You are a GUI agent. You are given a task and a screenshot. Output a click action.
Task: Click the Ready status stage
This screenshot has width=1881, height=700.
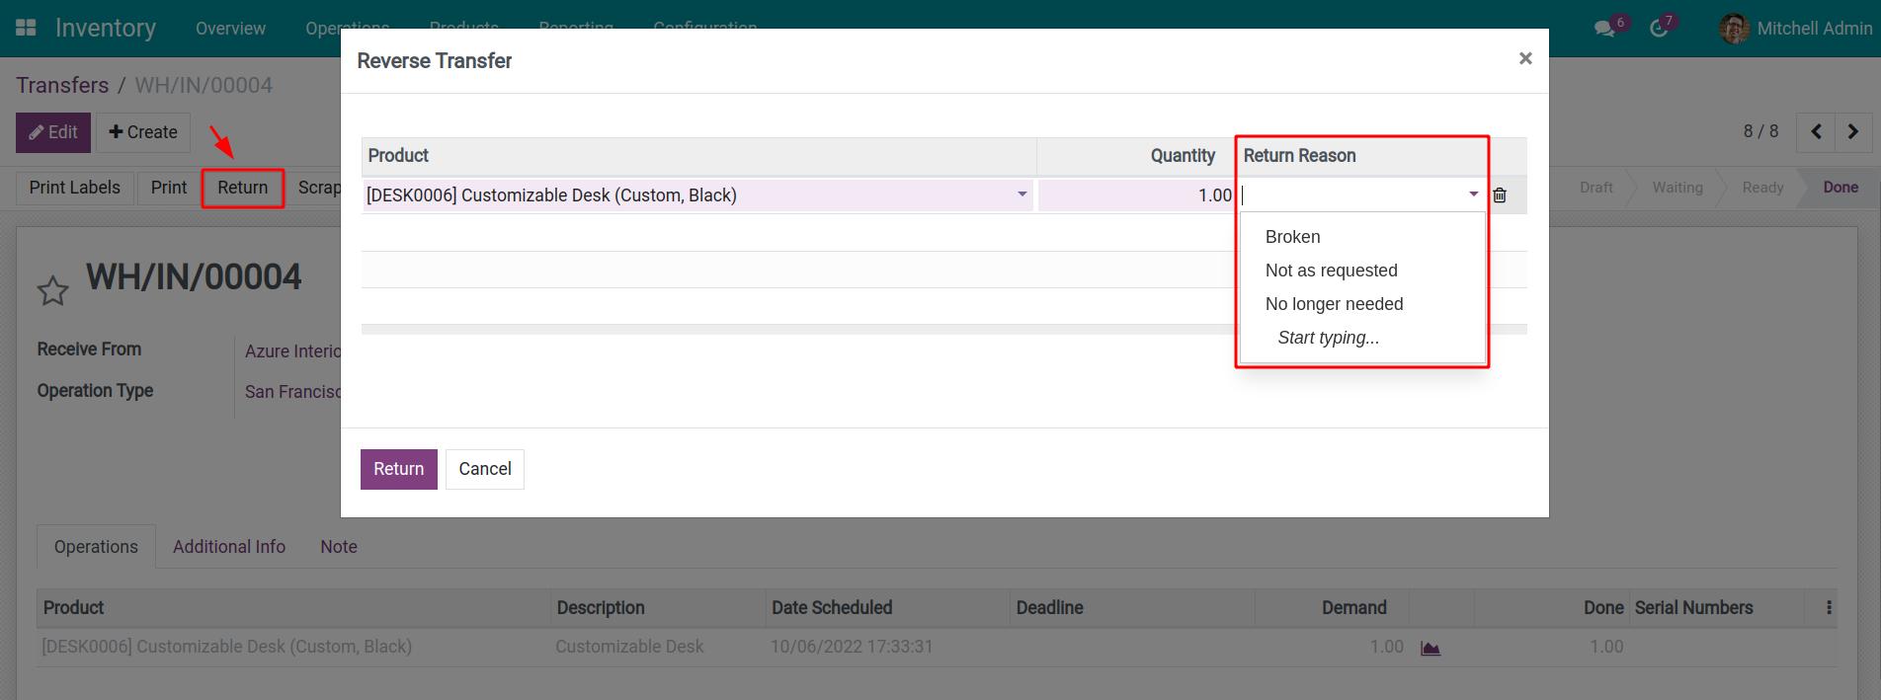point(1762,188)
